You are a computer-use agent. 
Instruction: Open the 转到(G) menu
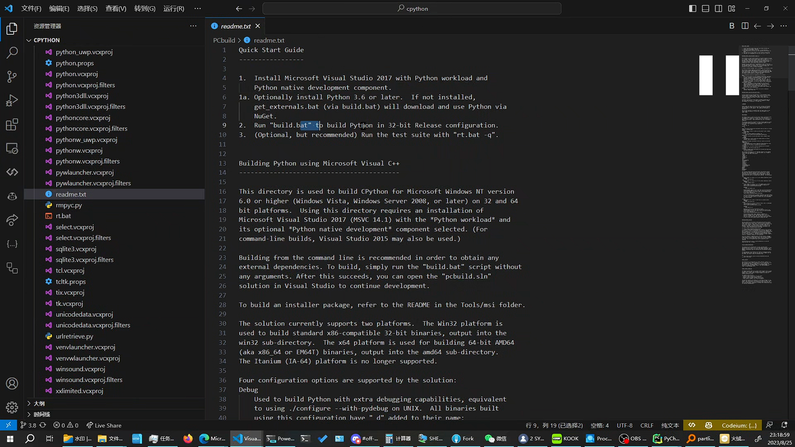click(x=145, y=8)
